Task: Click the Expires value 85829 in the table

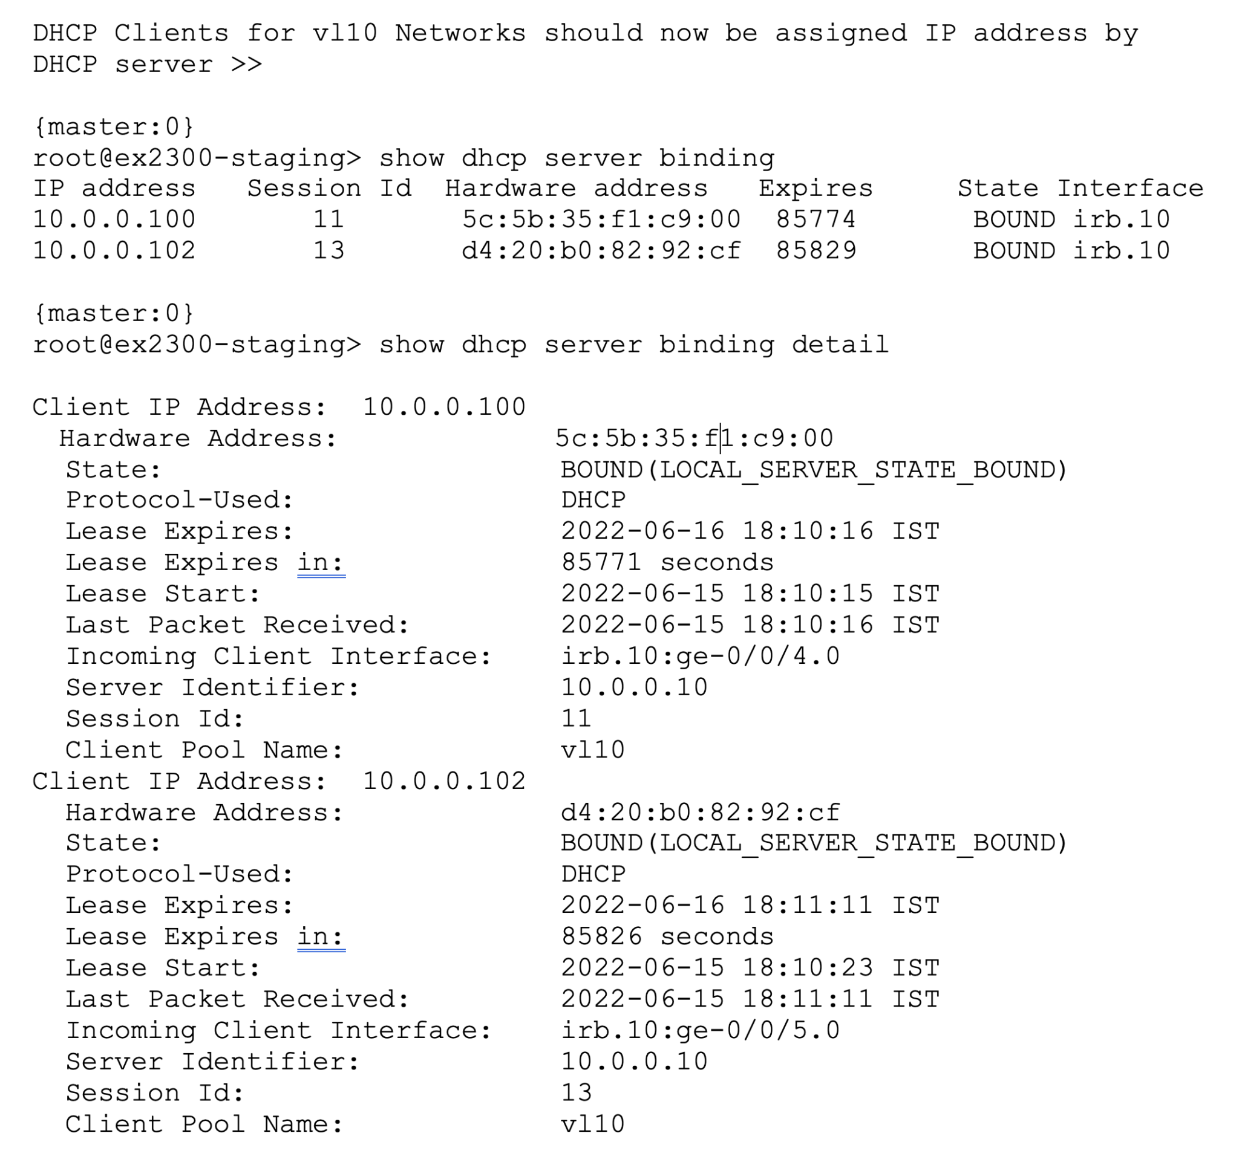Action: click(x=815, y=250)
